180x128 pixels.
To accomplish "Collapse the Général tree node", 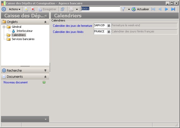I will [4, 27].
